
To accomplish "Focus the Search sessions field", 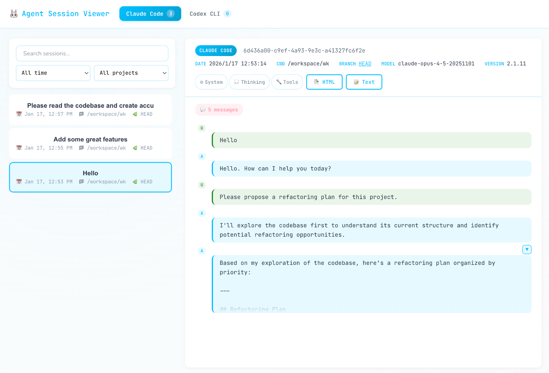I will [92, 53].
